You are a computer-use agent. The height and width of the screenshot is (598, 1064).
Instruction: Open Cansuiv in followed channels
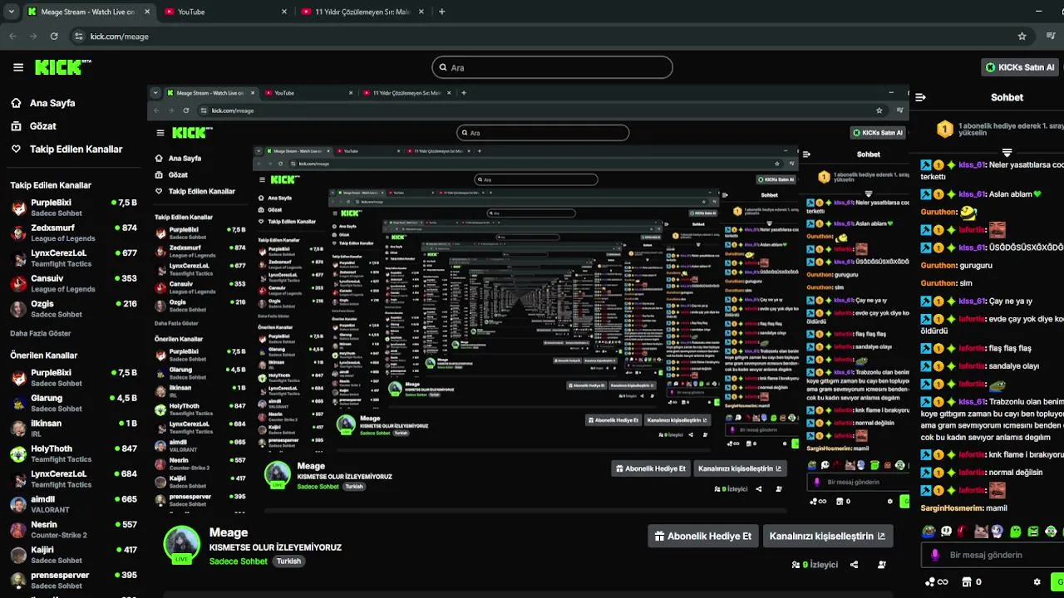73,283
